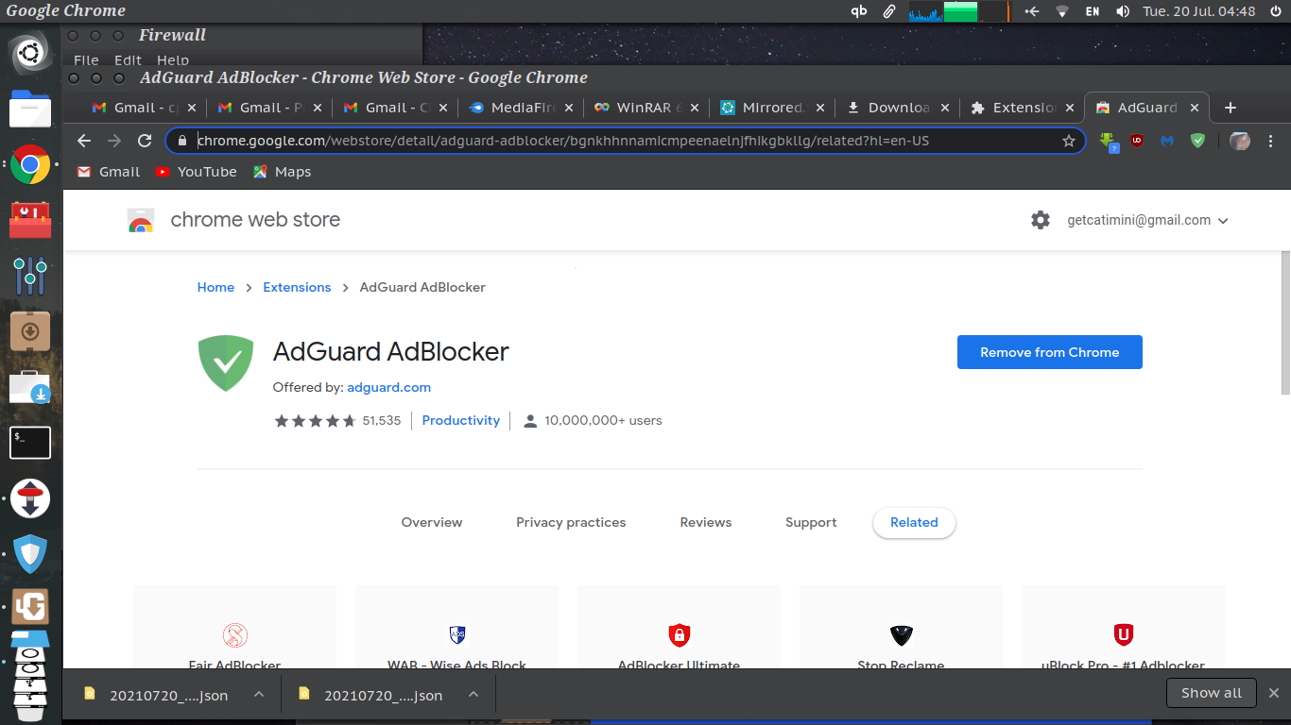The height and width of the screenshot is (725, 1291).
Task: Reload the Chrome Web Store page
Action: 145,141
